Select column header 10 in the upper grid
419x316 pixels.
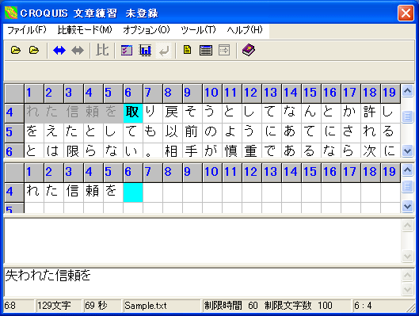[x=212, y=93]
